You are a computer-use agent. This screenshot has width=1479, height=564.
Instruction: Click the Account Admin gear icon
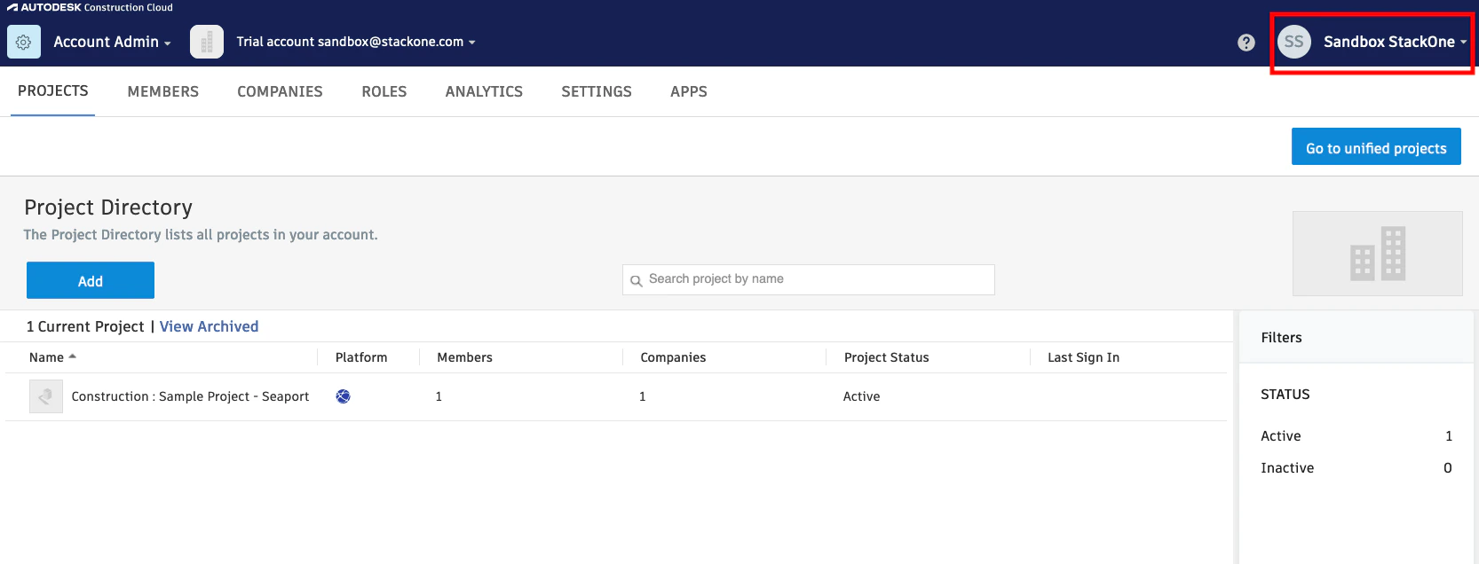pos(24,42)
